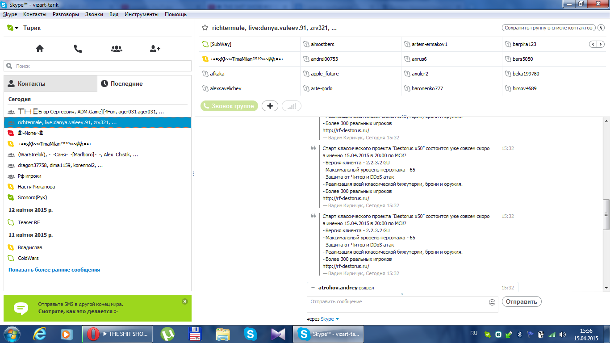
Task: Click the SMS speech bubble promo icon
Action: [x=21, y=308]
